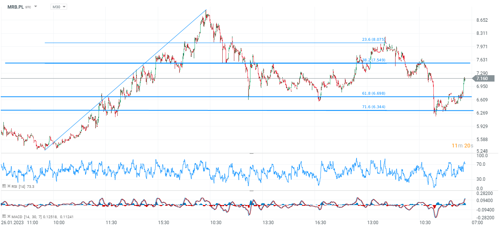Select the 71.6 (6.344) Fibonacci level label
The image size is (499, 229).
(x=373, y=107)
